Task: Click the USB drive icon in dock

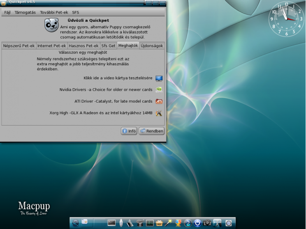Action: click(121, 223)
